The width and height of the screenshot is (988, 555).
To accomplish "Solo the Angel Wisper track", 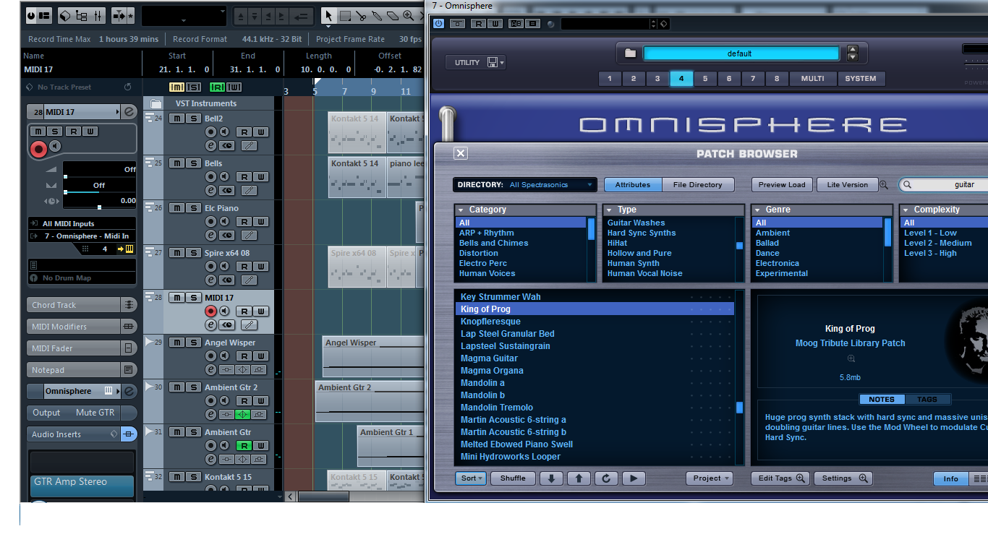I will click(x=193, y=343).
